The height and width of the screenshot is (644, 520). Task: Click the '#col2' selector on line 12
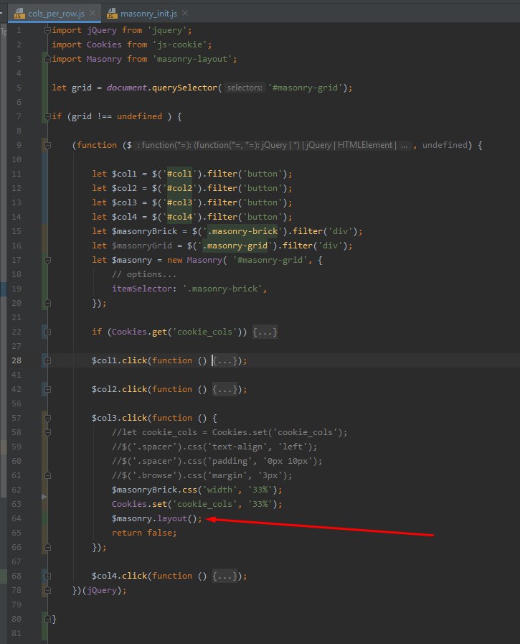coord(179,188)
